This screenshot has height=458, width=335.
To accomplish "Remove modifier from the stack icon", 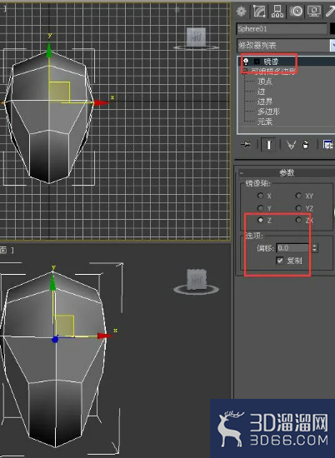I will 306,145.
